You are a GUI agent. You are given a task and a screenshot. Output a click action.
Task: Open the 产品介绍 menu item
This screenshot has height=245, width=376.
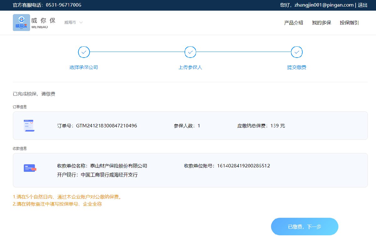(x=294, y=23)
